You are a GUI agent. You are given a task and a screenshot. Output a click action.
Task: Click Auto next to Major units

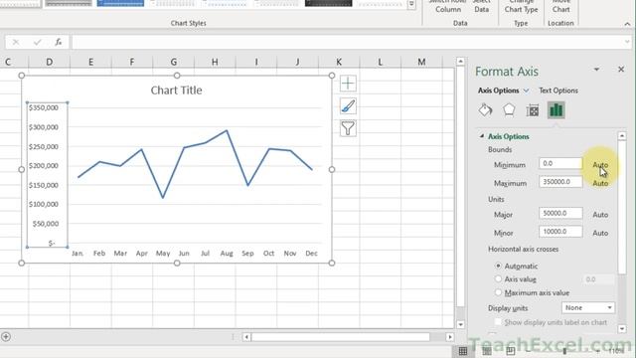(x=600, y=215)
